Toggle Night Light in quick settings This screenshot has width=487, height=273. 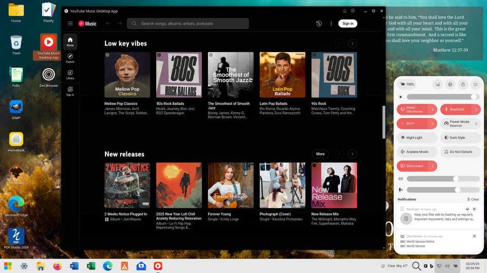(416, 138)
